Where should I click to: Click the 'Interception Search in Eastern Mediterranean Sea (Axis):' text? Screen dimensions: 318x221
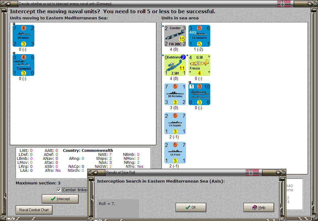pos(161,181)
